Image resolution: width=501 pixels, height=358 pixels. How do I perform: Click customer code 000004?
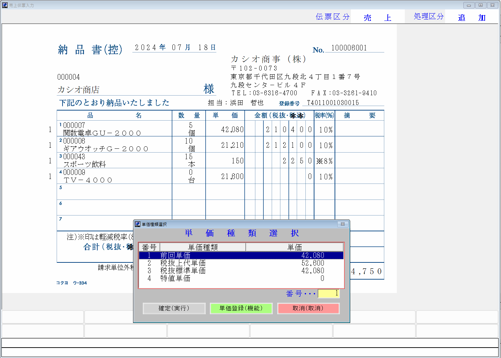68,77
